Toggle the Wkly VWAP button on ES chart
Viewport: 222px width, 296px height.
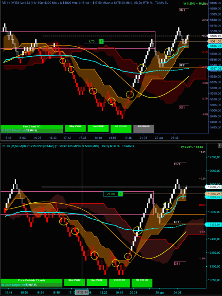pyautogui.click(x=75, y=128)
